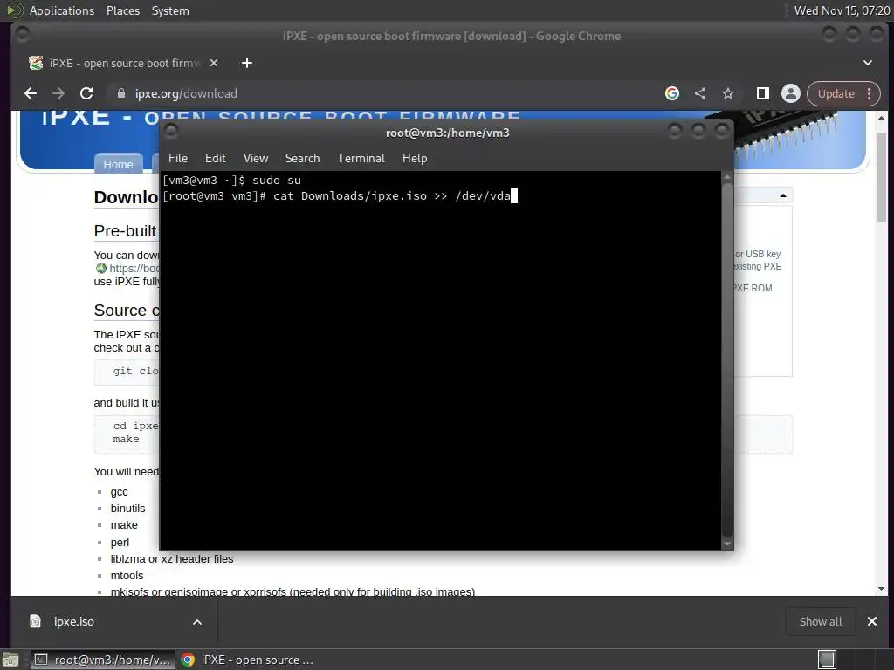The height and width of the screenshot is (670, 894).
Task: Open ipxe.iso download item
Action: pyautogui.click(x=73, y=621)
